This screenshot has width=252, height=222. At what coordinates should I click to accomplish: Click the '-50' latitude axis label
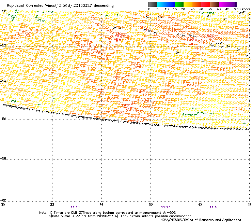tap(3, 11)
